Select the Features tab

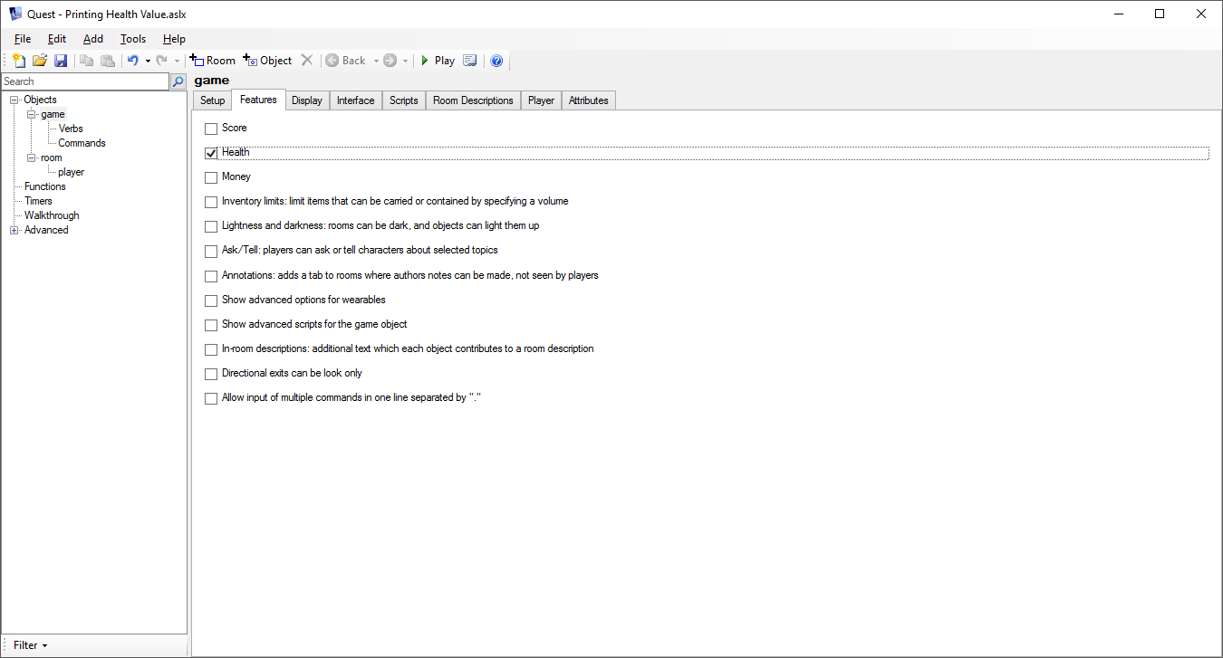click(x=258, y=100)
